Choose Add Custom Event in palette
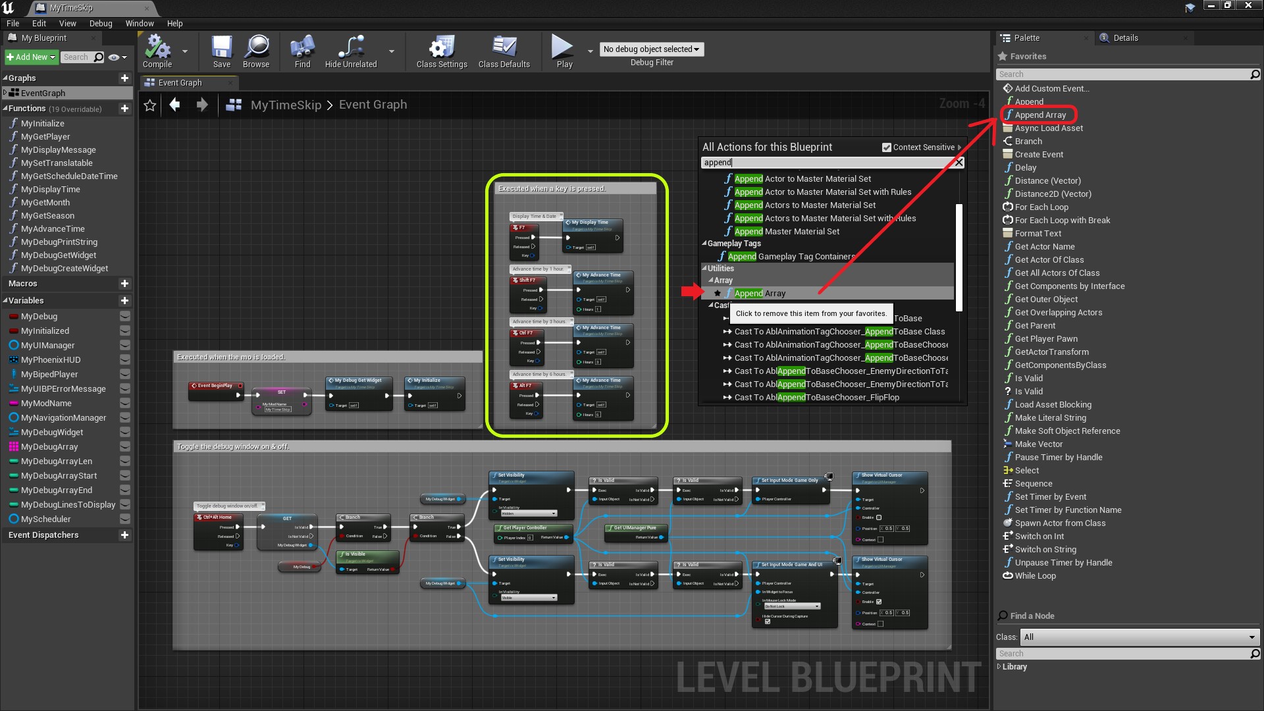The height and width of the screenshot is (711, 1264). pos(1051,88)
